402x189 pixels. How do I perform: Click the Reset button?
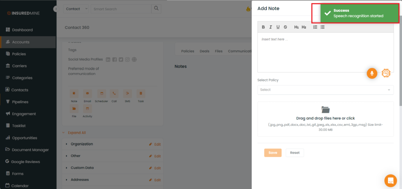(x=294, y=153)
